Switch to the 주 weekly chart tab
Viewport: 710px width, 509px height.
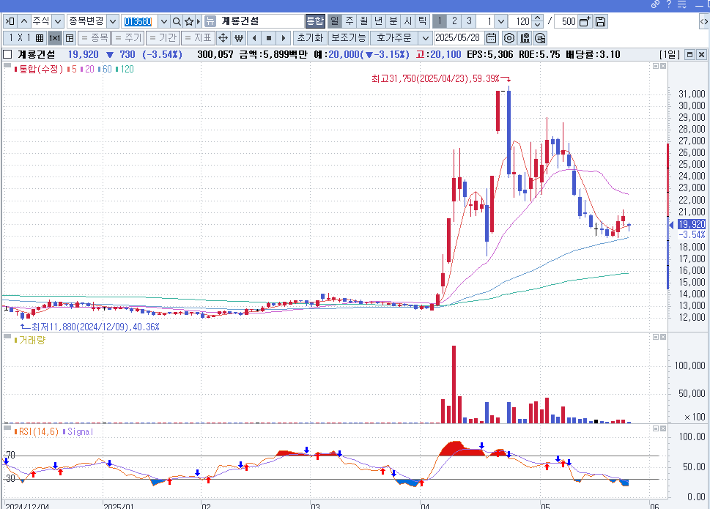[349, 21]
